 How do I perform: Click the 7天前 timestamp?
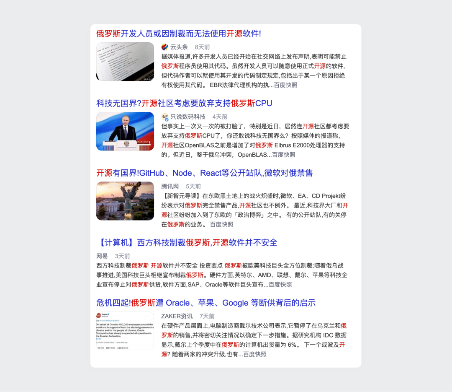(207, 316)
